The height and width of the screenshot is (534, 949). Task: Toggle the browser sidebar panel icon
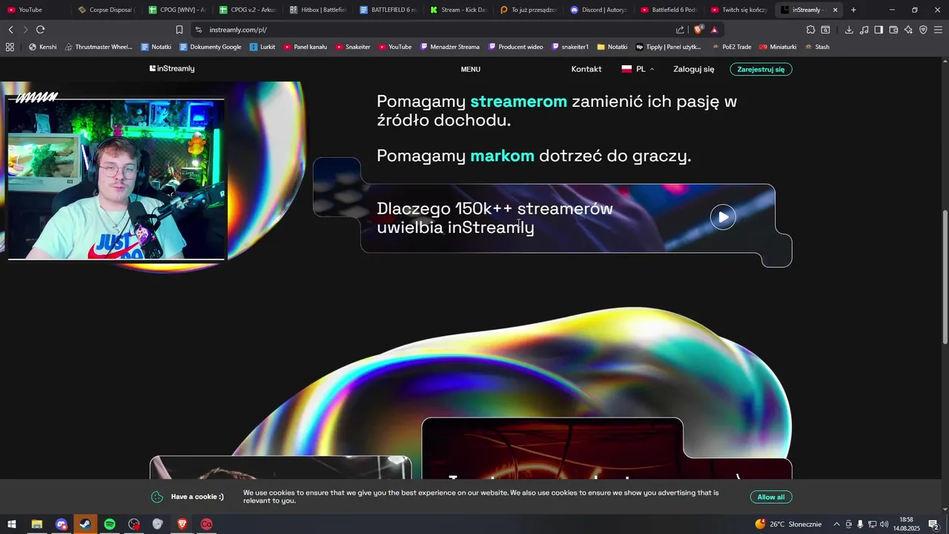tap(879, 30)
